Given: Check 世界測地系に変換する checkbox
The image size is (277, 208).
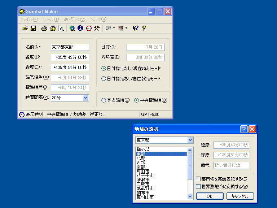Looking at the screenshot, I should (198, 187).
